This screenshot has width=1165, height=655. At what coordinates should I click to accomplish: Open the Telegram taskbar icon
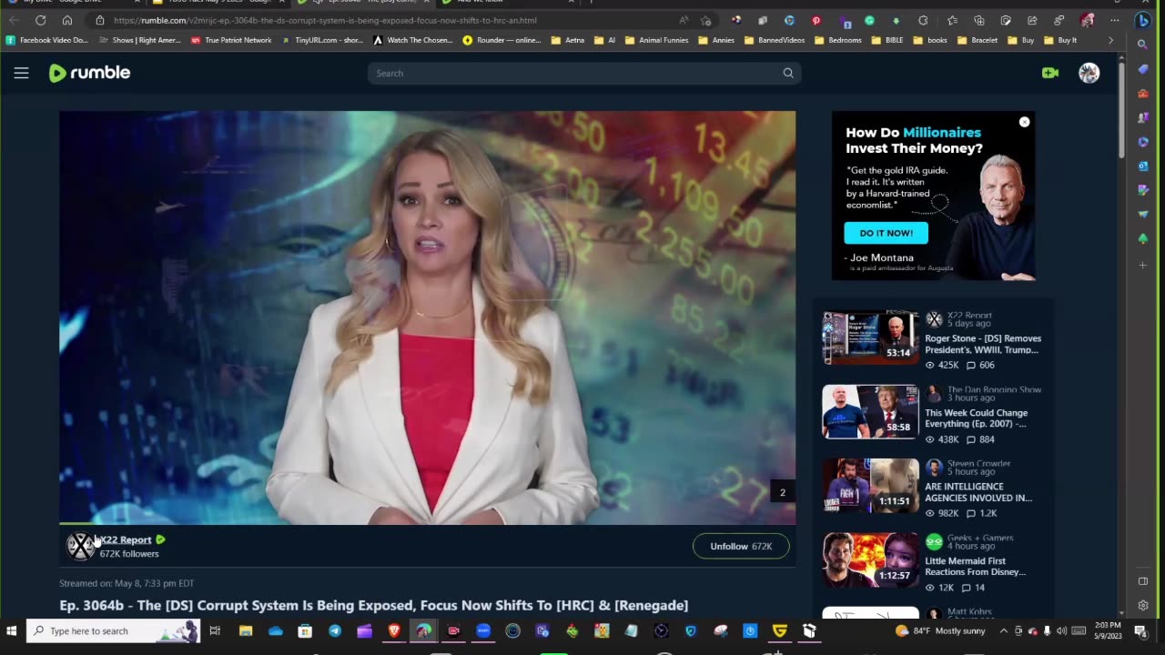[x=335, y=630]
